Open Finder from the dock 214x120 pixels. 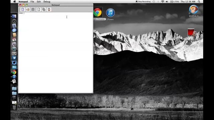coord(14,16)
